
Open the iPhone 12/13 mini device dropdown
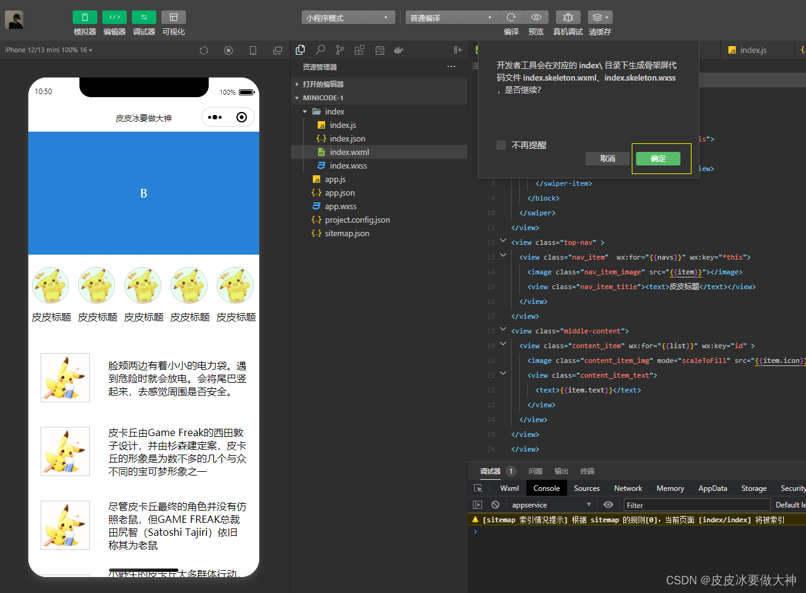(x=49, y=50)
